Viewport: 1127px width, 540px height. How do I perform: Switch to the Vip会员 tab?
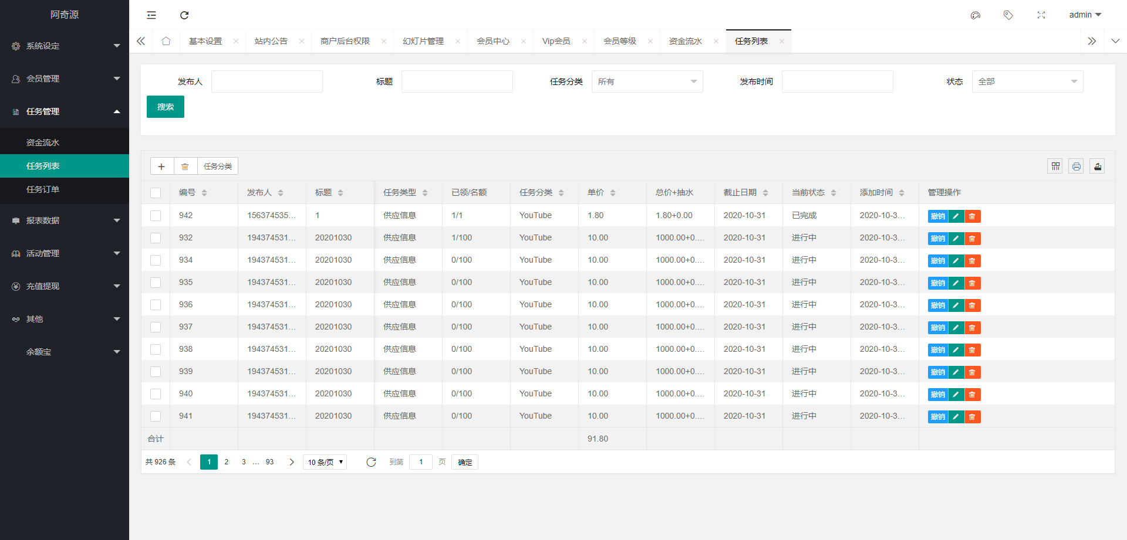[556, 41]
